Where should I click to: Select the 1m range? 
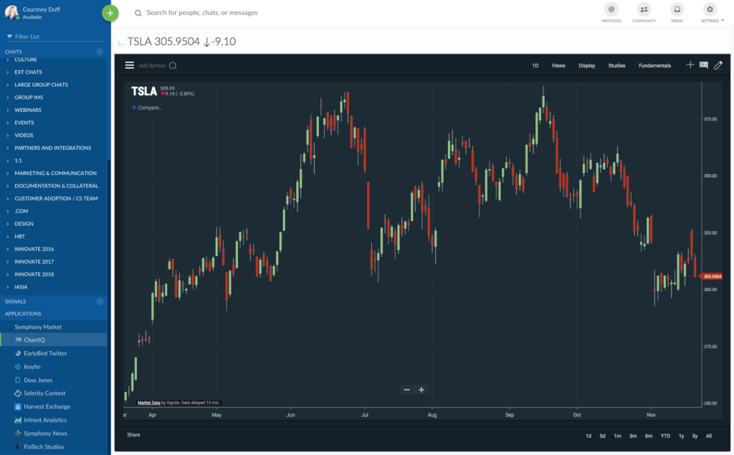(x=617, y=436)
